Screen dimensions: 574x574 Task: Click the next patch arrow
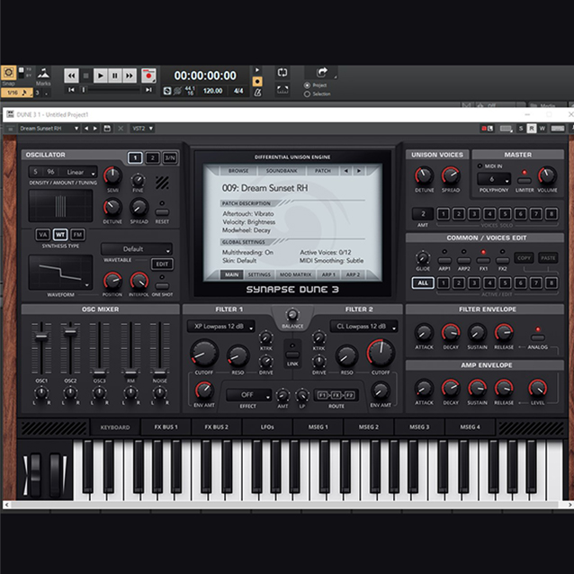[359, 170]
